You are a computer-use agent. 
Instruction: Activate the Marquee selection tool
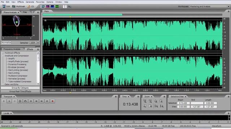point(70,6)
